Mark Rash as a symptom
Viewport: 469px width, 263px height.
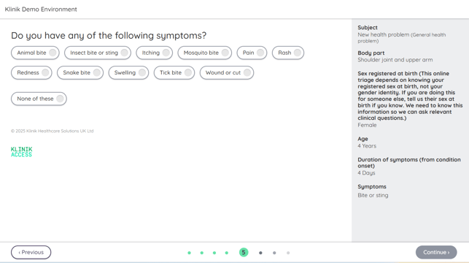pyautogui.click(x=288, y=53)
